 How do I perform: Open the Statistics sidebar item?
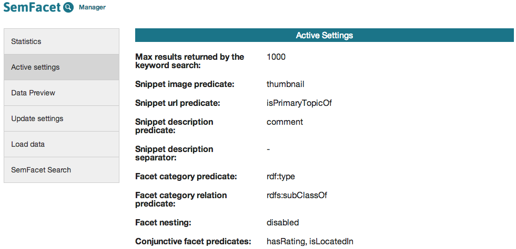coord(62,41)
